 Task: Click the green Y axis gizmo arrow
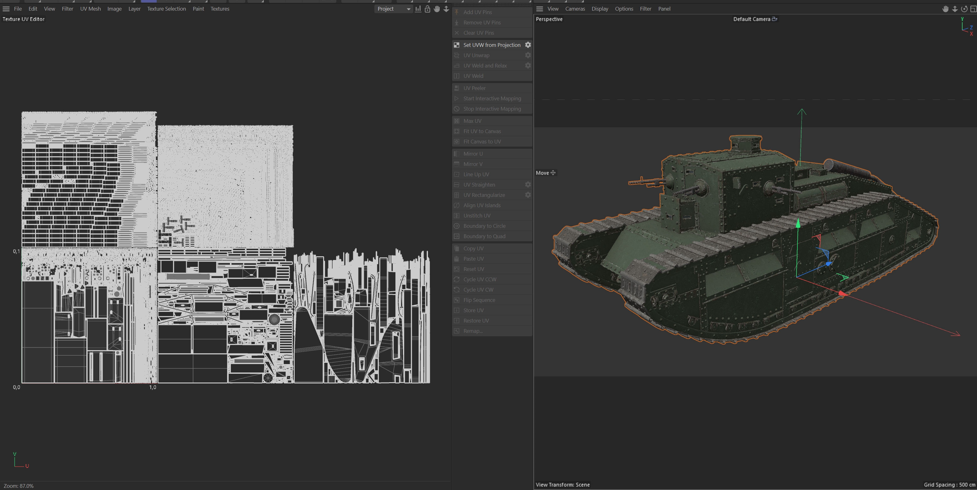798,224
